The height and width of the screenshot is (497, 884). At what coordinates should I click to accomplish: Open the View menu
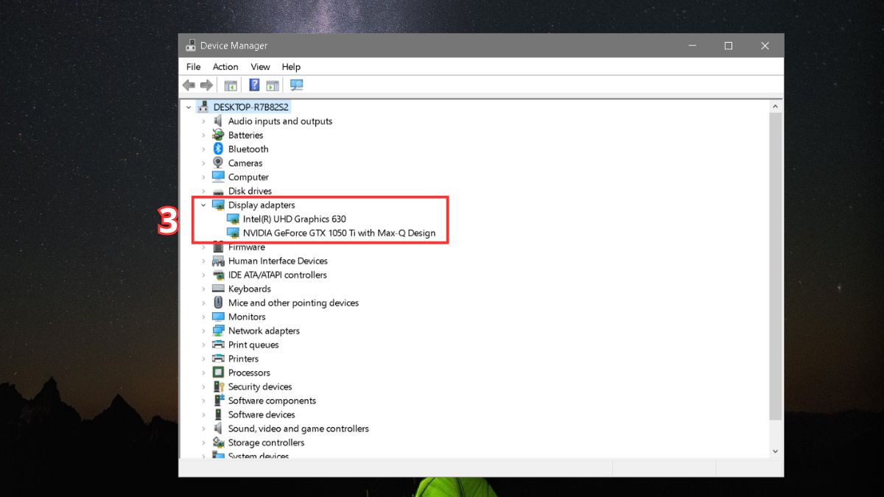pyautogui.click(x=260, y=66)
